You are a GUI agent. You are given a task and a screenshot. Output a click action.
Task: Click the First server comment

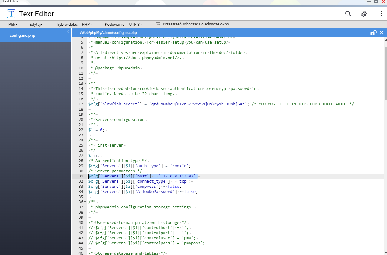tap(109, 145)
